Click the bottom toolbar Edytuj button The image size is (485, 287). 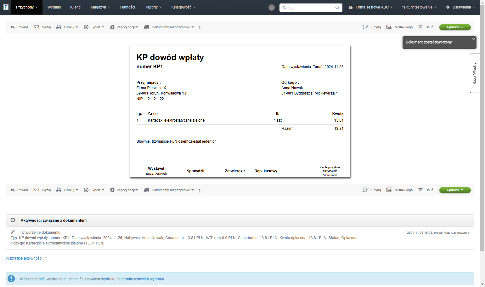coord(372,190)
